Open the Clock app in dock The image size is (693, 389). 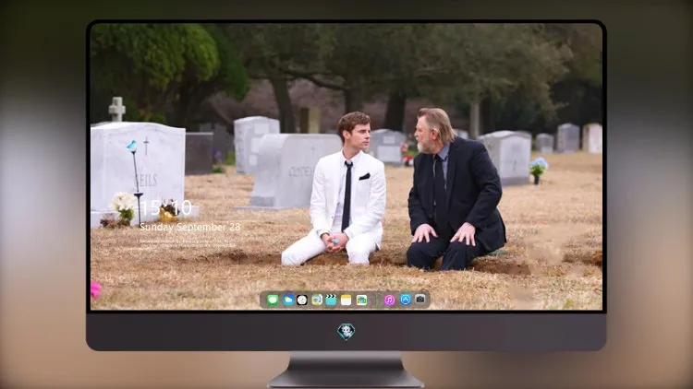302,300
